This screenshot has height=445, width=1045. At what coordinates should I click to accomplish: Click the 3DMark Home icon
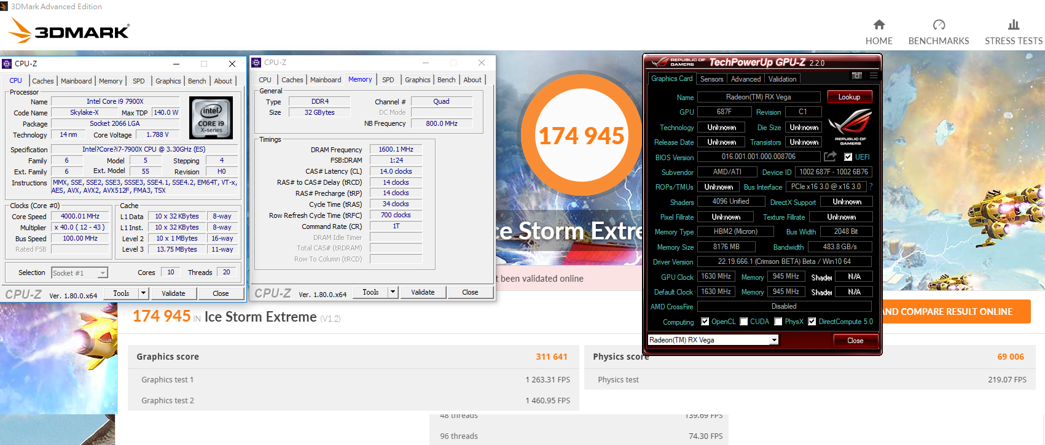tap(879, 25)
